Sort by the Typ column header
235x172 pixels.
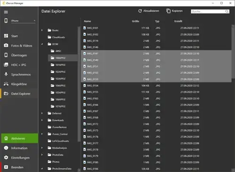tap(157, 21)
